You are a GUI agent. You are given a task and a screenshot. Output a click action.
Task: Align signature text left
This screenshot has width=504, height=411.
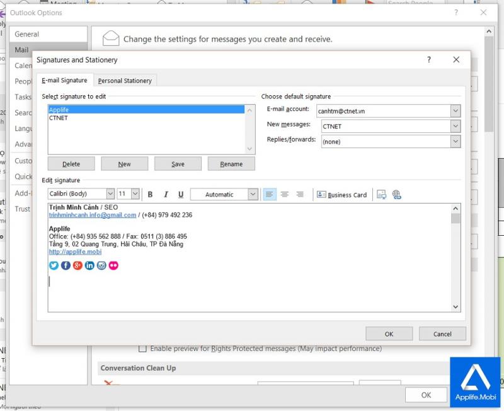click(270, 194)
